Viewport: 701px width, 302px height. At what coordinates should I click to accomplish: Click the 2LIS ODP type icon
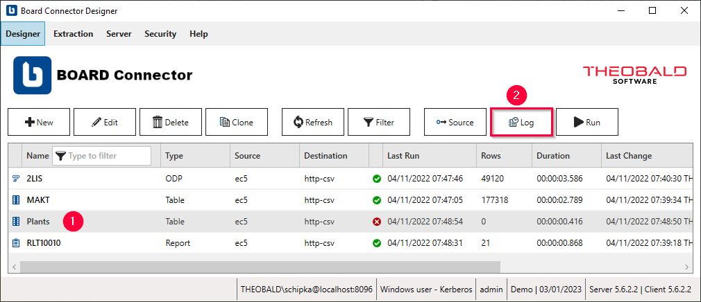(x=16, y=179)
